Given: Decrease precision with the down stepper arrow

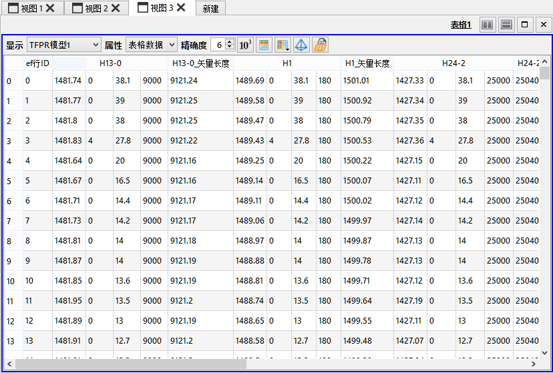Looking at the screenshot, I should pos(230,48).
